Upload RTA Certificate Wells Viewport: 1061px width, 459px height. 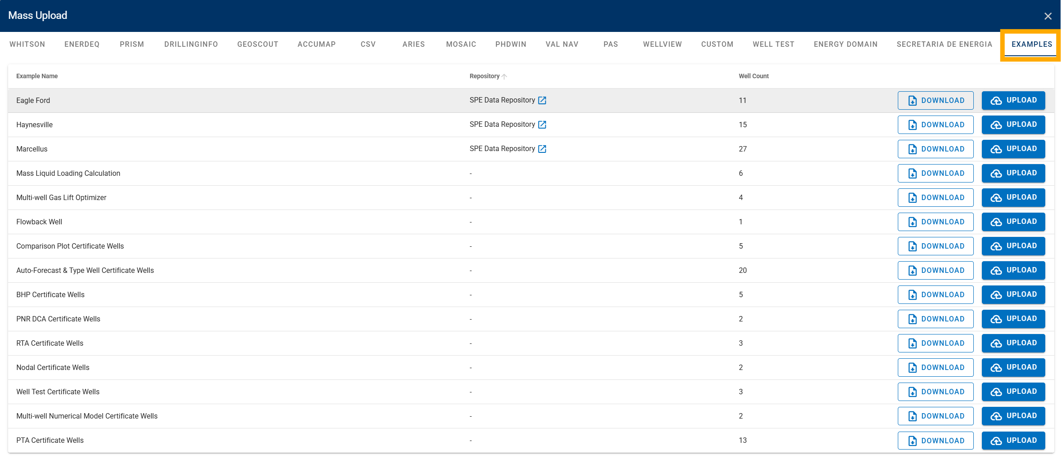tap(1013, 343)
